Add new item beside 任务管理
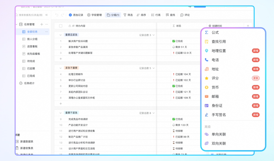The width and height of the screenshot is (274, 161). [42, 24]
